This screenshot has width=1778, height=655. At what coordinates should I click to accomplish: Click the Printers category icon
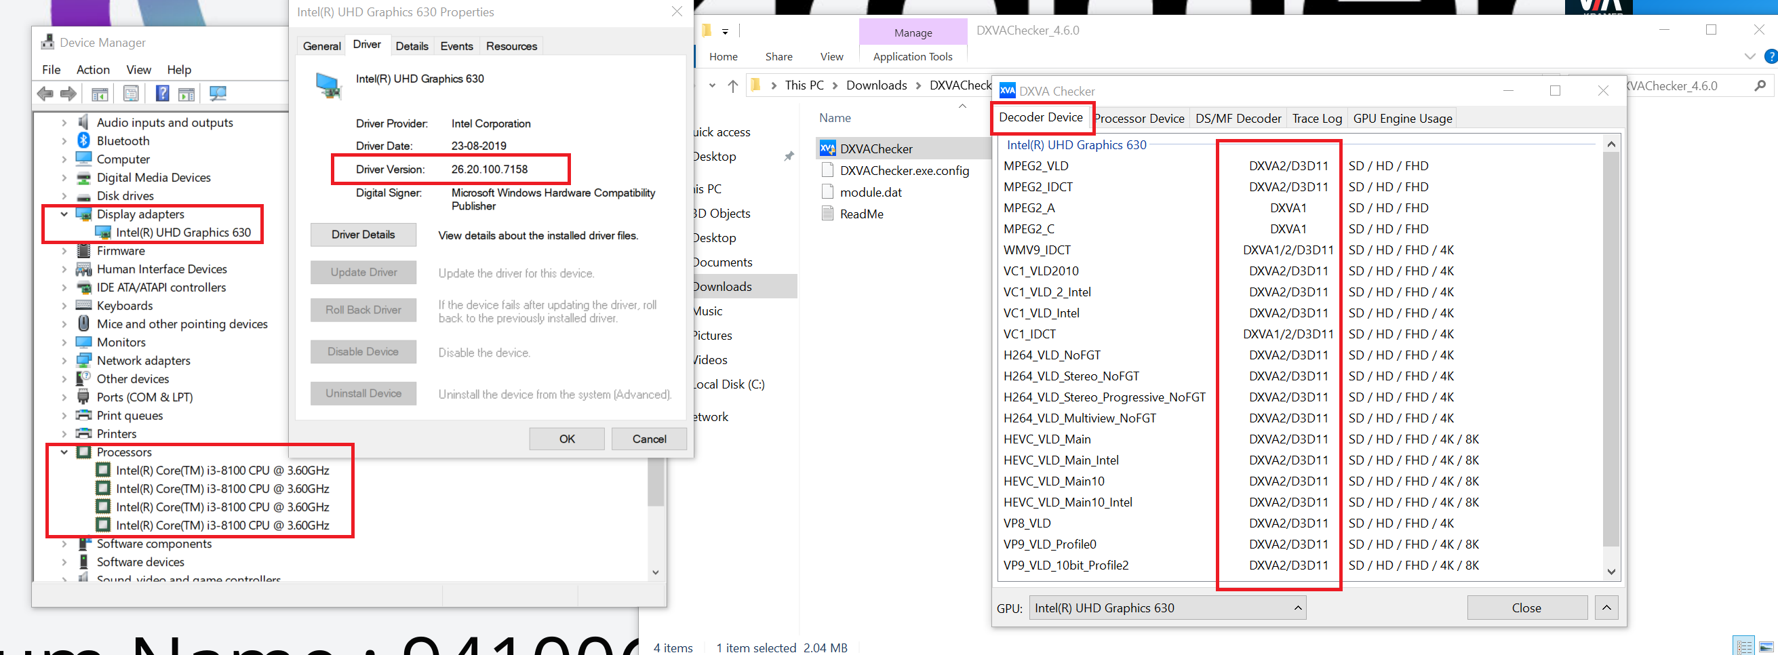click(83, 433)
